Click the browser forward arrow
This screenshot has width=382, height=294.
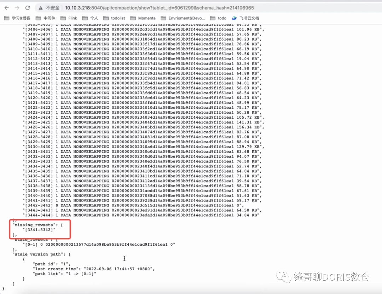coord(17,8)
